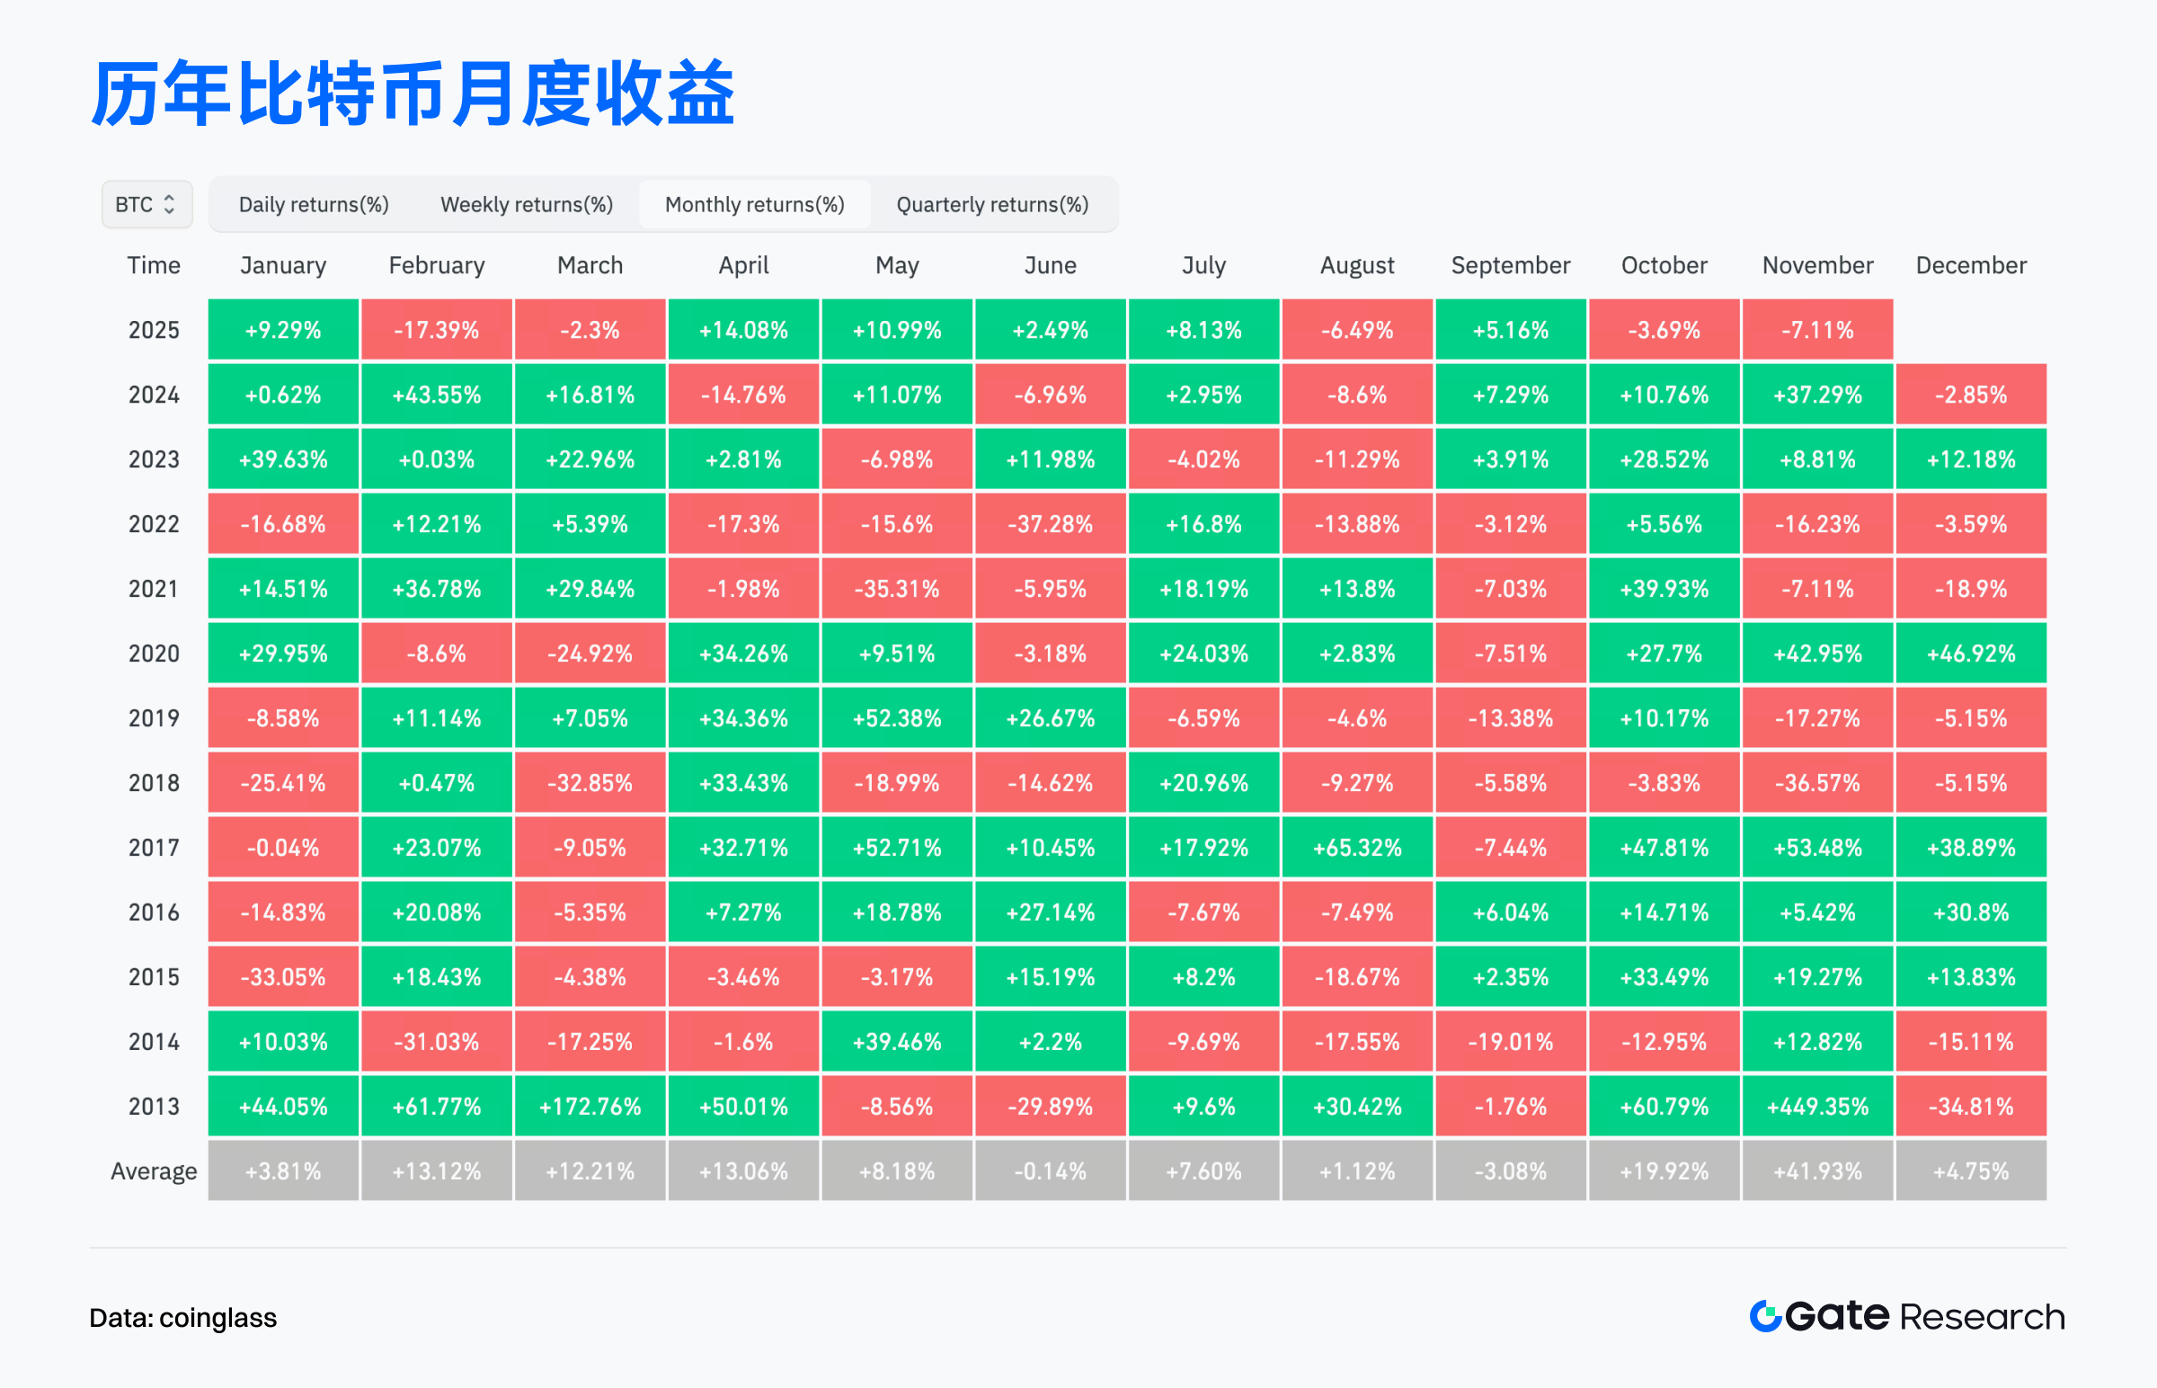Click the +172.76% March 2013 cell
2157x1388 pixels.
click(590, 1106)
